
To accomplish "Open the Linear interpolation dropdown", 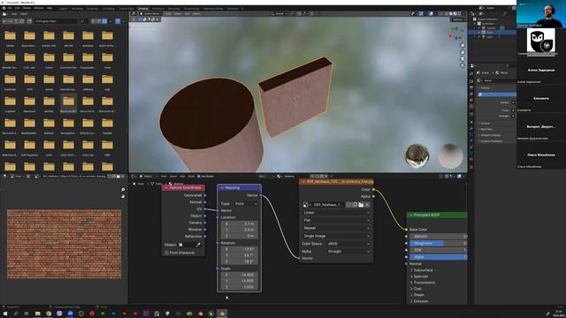I will 336,213.
